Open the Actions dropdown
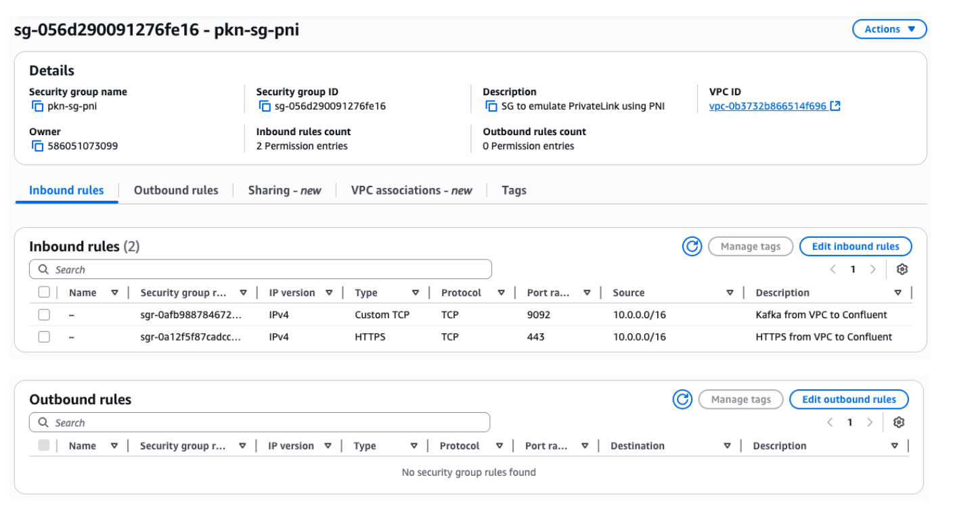953x519 pixels. pyautogui.click(x=889, y=29)
